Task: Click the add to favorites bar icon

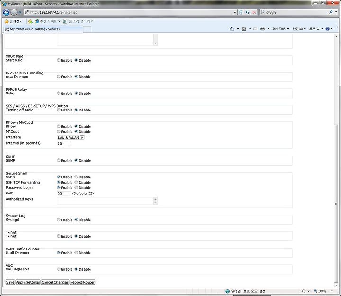Action: pyautogui.click(x=30, y=21)
